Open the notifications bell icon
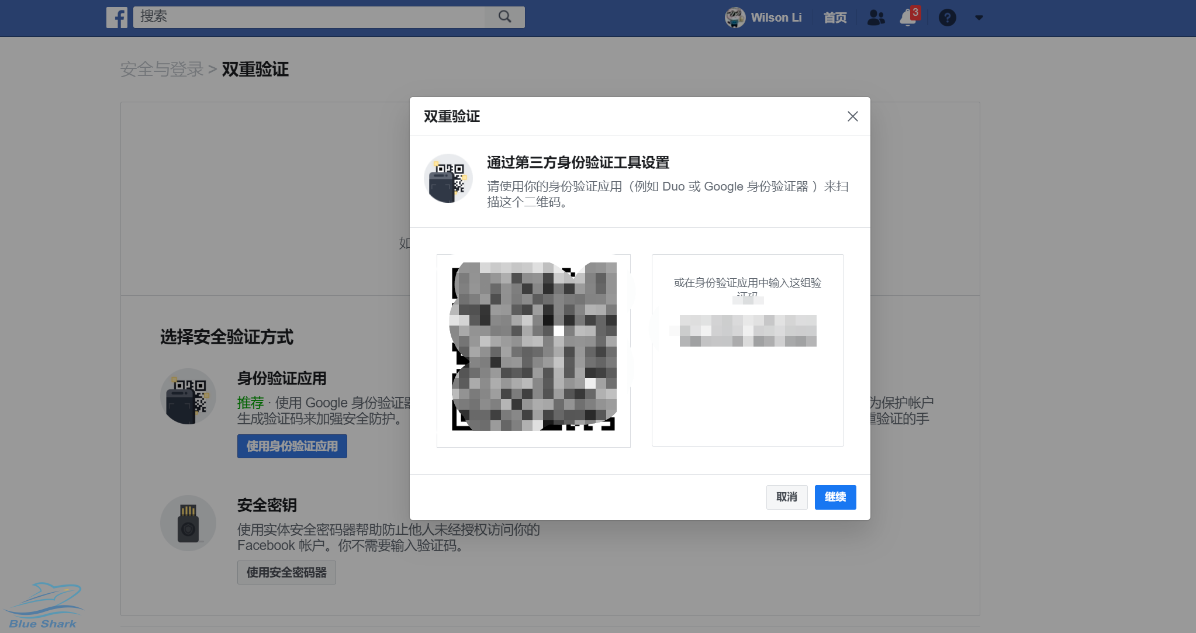This screenshot has height=633, width=1196. [908, 18]
